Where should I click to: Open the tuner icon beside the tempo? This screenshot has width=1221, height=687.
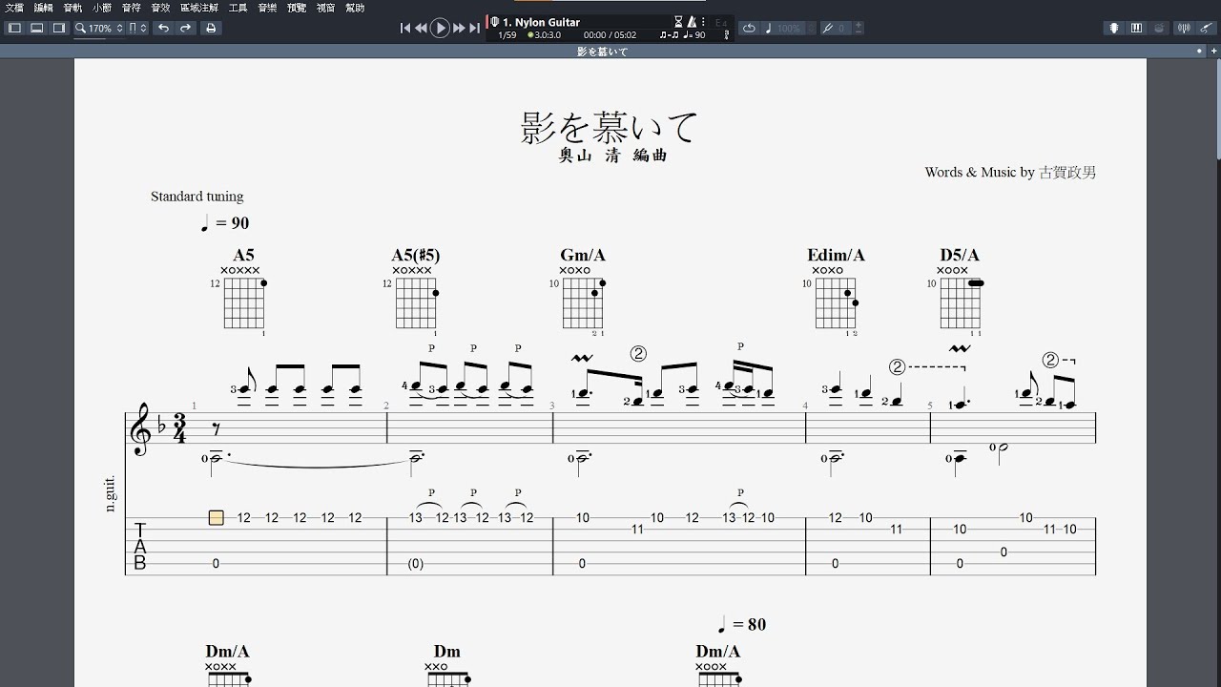pos(727,34)
